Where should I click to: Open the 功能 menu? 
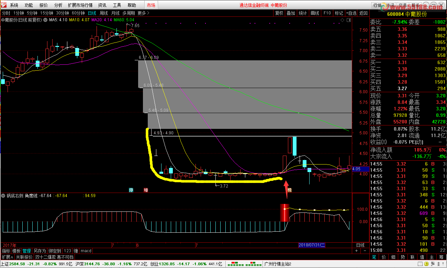[29, 5]
